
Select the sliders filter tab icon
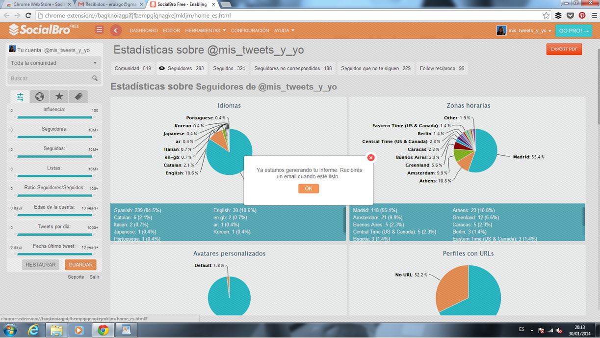pyautogui.click(x=20, y=97)
